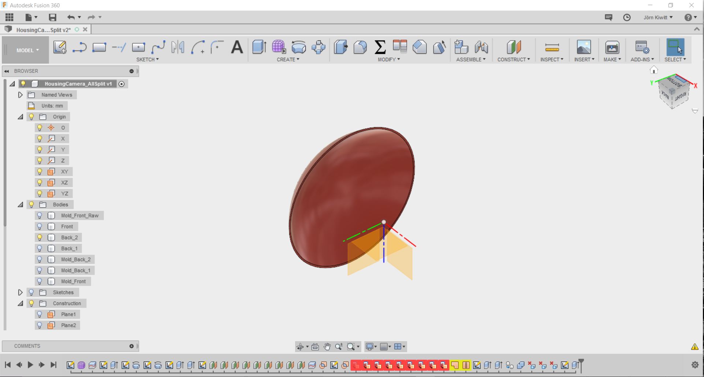Screen dimensions: 704x377
Task: Open the SKETCH menu
Action: pyautogui.click(x=148, y=59)
